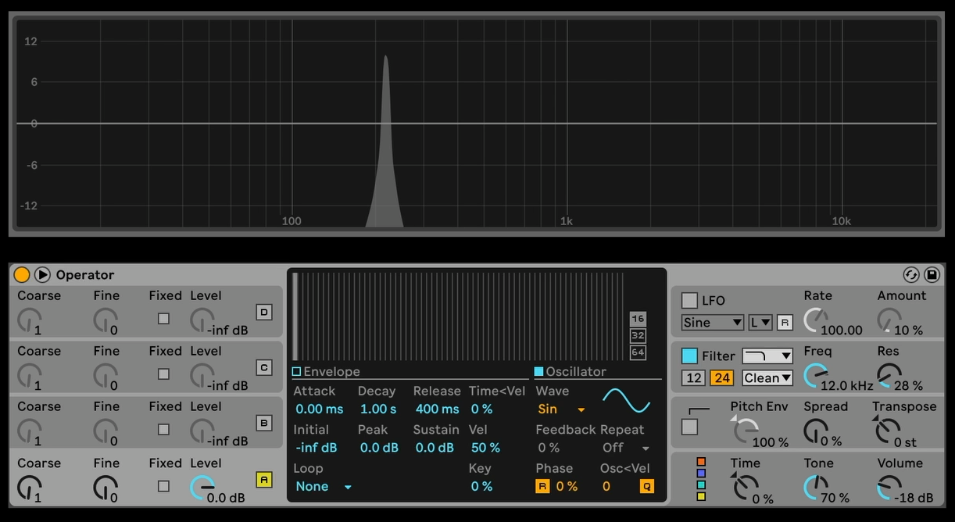Click the hot-swap preset icon
Screen dimensions: 955x522
(x=910, y=275)
